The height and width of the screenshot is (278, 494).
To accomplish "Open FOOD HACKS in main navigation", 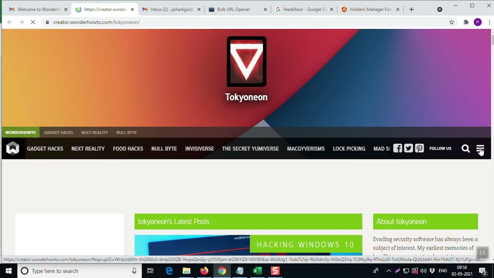I will [128, 149].
